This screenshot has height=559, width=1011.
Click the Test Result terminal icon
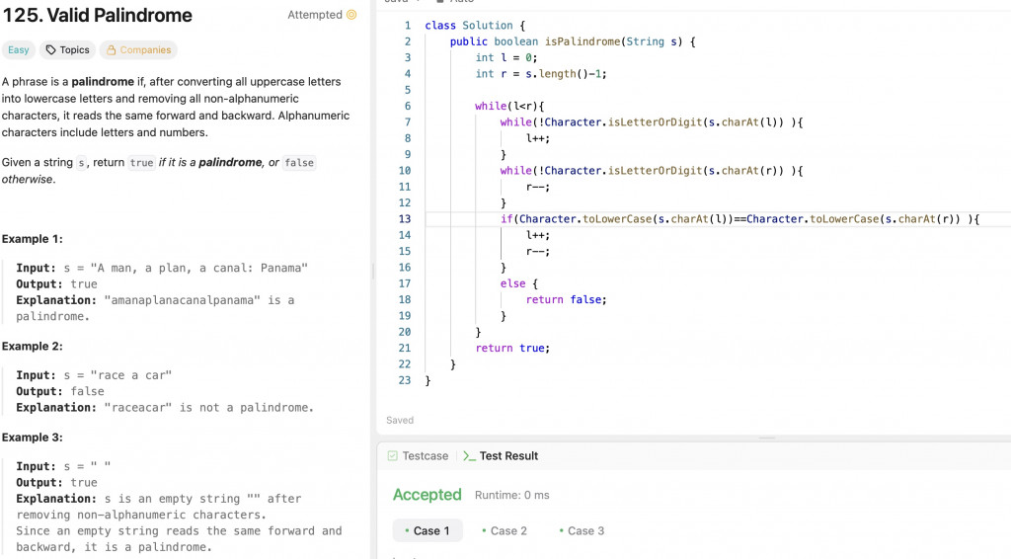(x=469, y=456)
